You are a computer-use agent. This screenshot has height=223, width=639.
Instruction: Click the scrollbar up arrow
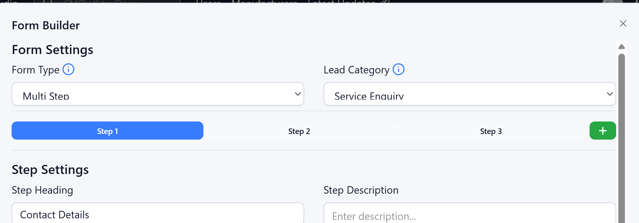click(x=621, y=47)
